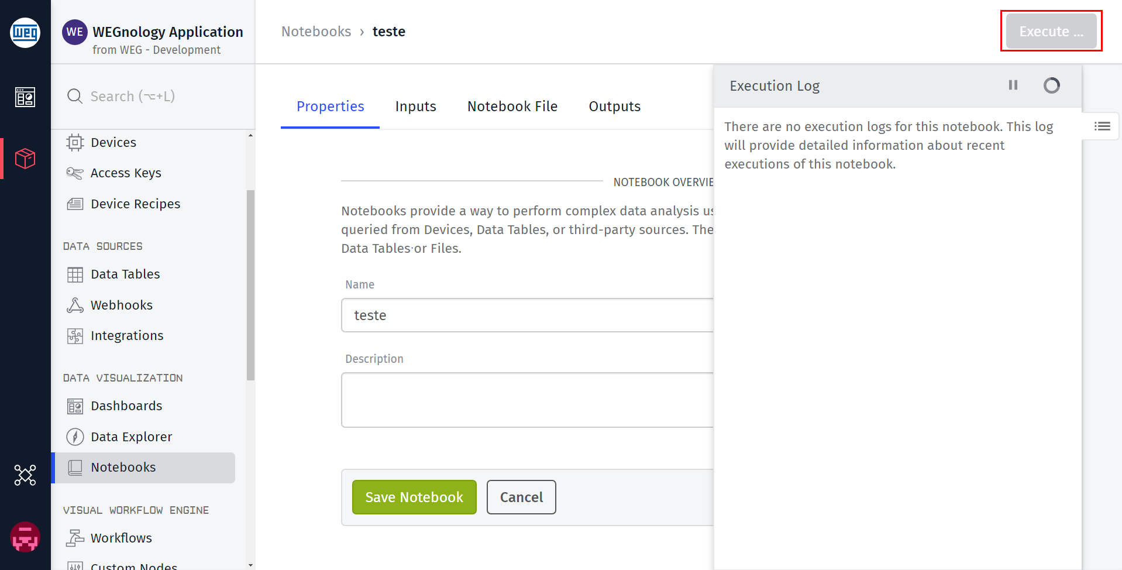Go back to Notebooks breadcrumb
The image size is (1122, 570).
(316, 32)
